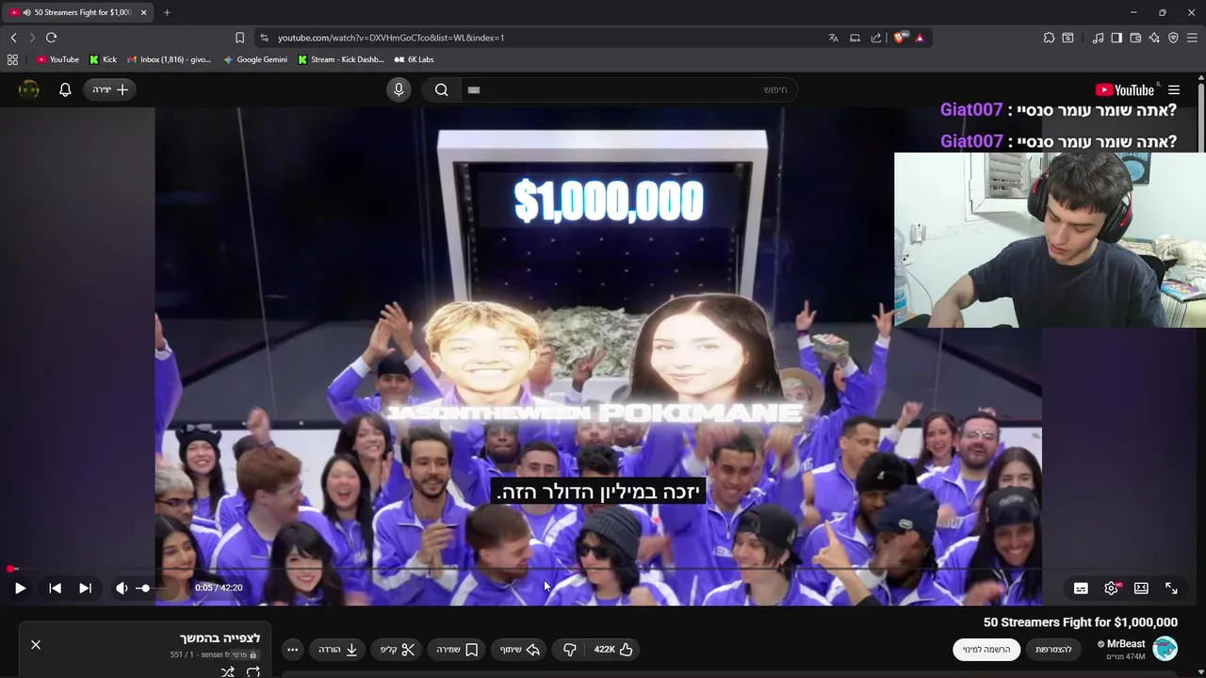Dislike the video with thumbs-down
This screenshot has width=1206, height=678.
[569, 649]
